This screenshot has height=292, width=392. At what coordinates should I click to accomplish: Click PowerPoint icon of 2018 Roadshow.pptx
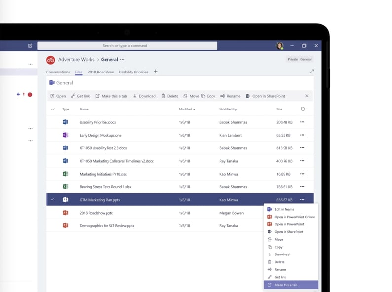[x=65, y=213]
